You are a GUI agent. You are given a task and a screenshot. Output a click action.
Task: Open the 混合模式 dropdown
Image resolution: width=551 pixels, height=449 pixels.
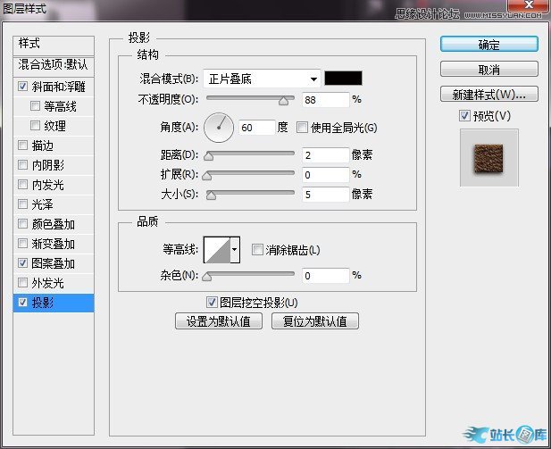pyautogui.click(x=261, y=79)
